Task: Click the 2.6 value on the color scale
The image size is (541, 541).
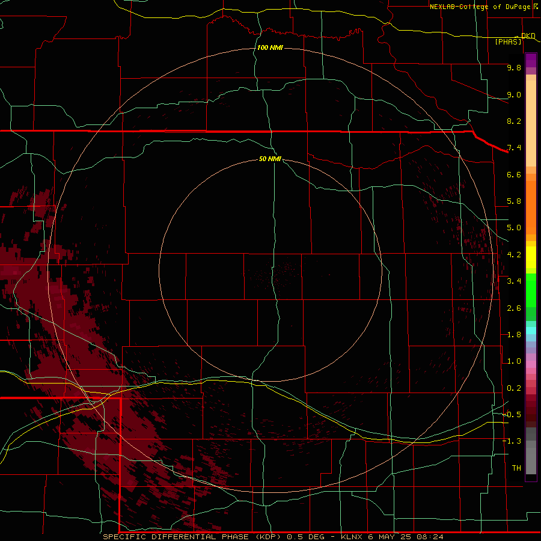Action: (514, 308)
